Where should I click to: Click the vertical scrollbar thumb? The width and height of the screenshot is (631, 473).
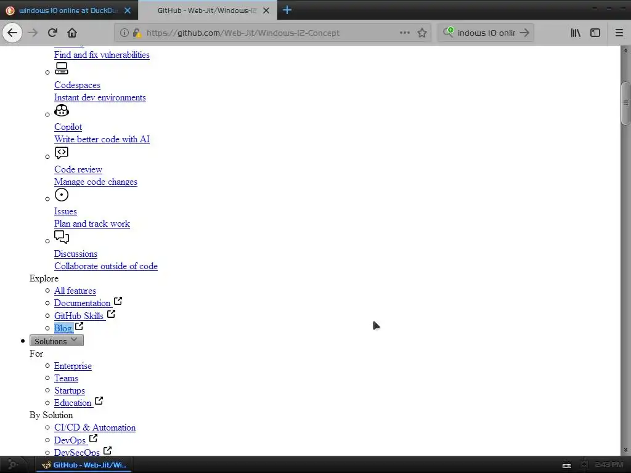(x=625, y=103)
